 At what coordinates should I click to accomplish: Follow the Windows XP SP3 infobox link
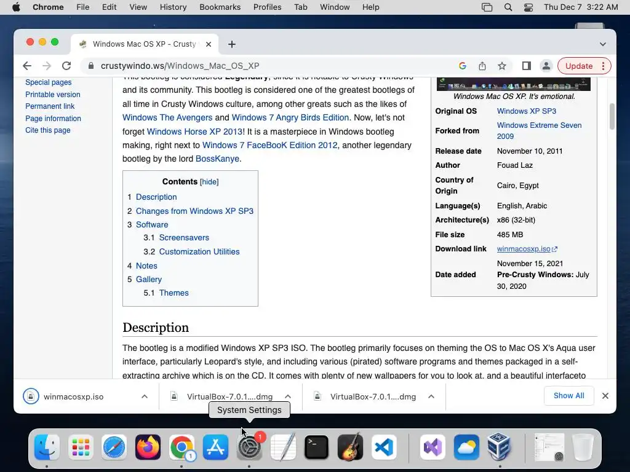pyautogui.click(x=527, y=111)
